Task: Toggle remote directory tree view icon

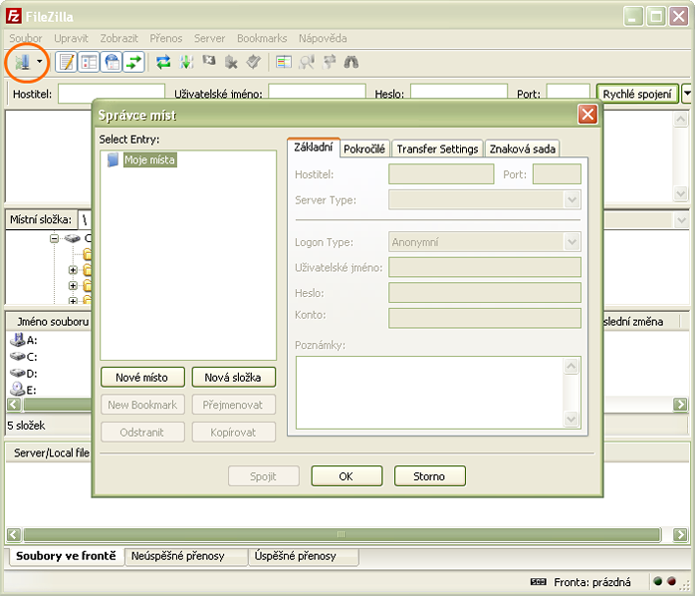Action: click(113, 62)
